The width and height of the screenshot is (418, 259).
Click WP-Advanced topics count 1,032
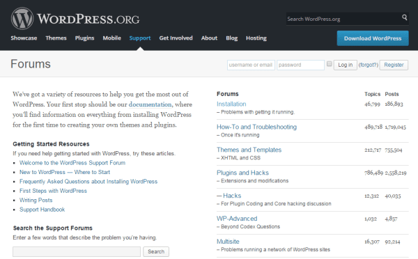coord(371,219)
